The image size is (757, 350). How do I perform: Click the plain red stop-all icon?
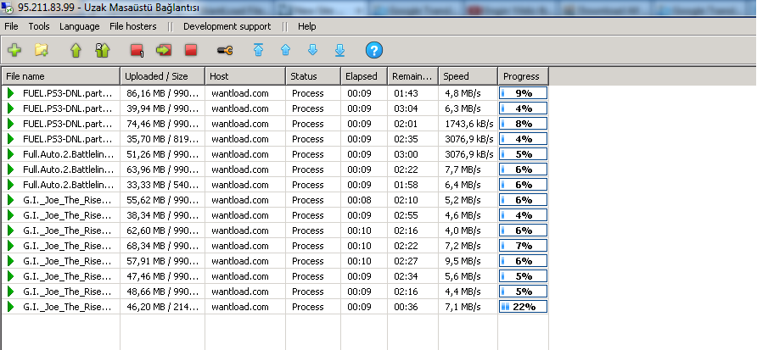[x=191, y=50]
